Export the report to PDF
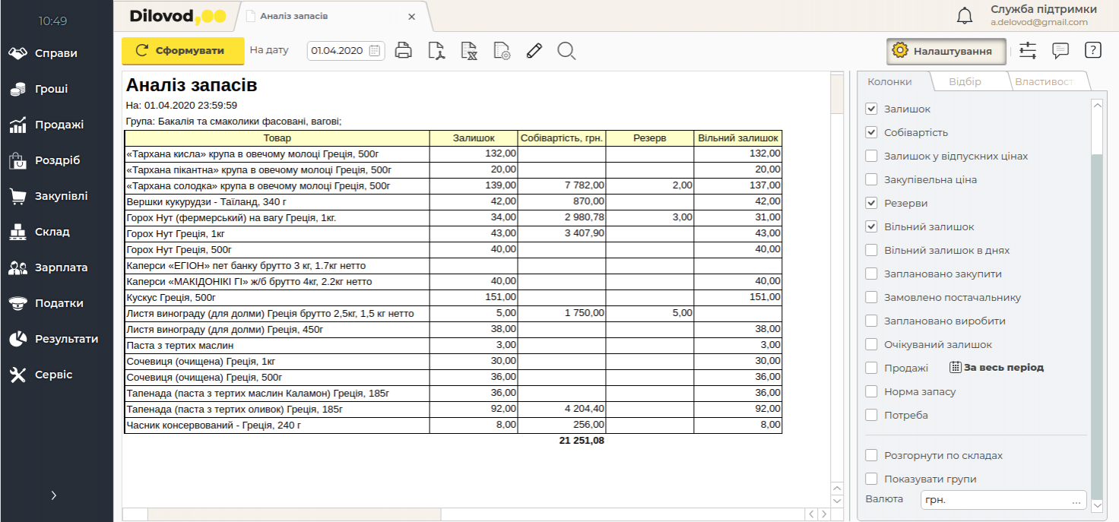This screenshot has width=1119, height=522. tap(436, 51)
